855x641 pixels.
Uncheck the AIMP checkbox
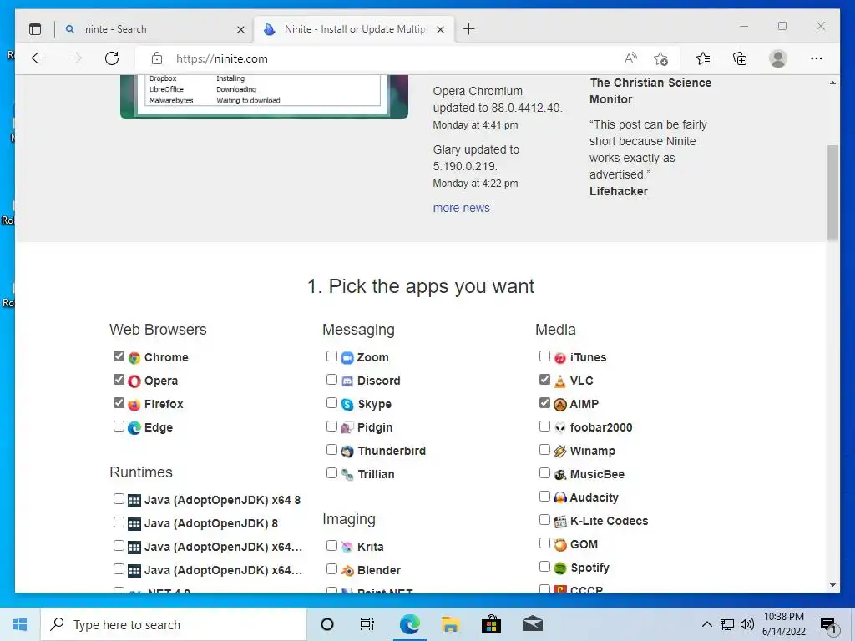point(544,403)
